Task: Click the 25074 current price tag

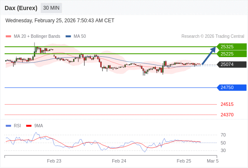Action: [232, 65]
